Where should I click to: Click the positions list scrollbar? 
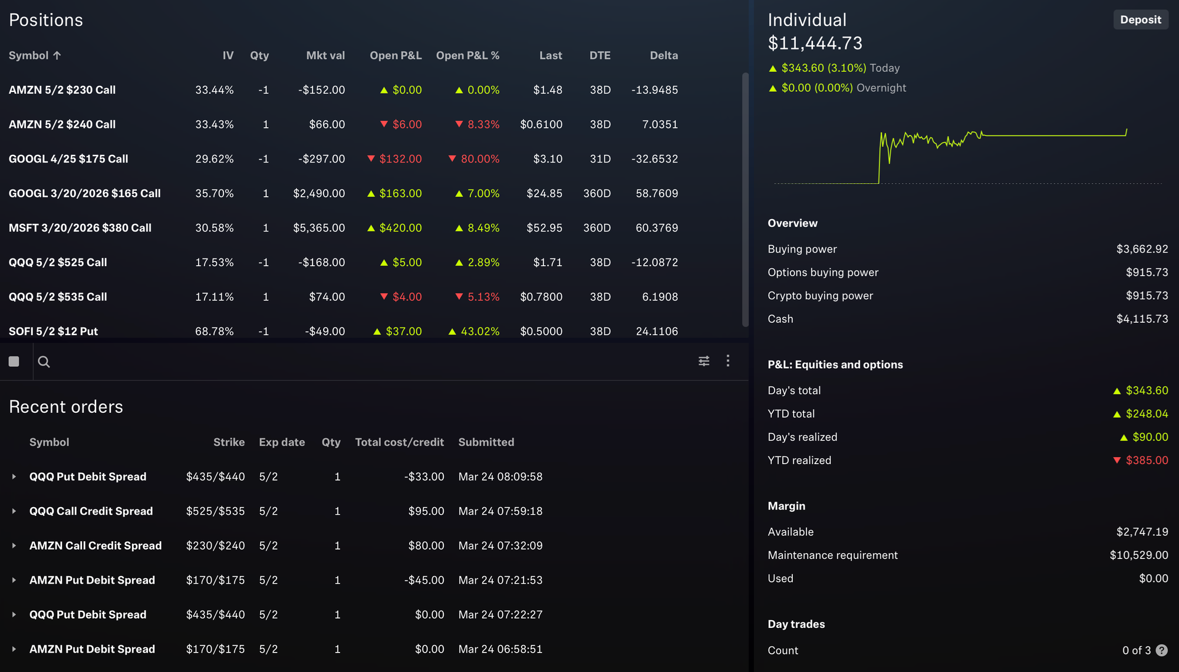(745, 199)
